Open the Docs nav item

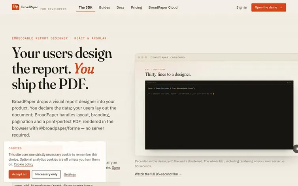121,8
